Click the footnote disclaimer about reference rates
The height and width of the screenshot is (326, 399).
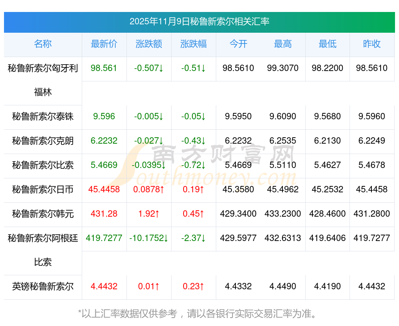tap(199, 314)
